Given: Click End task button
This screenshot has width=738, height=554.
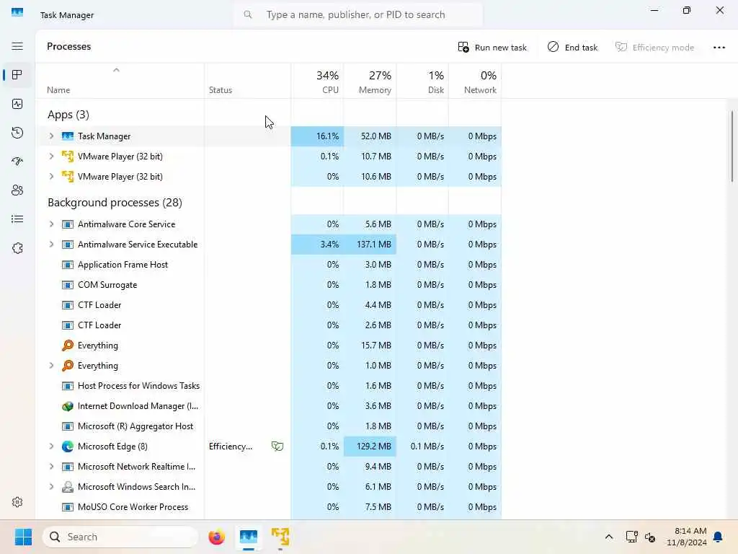Looking at the screenshot, I should tap(572, 47).
